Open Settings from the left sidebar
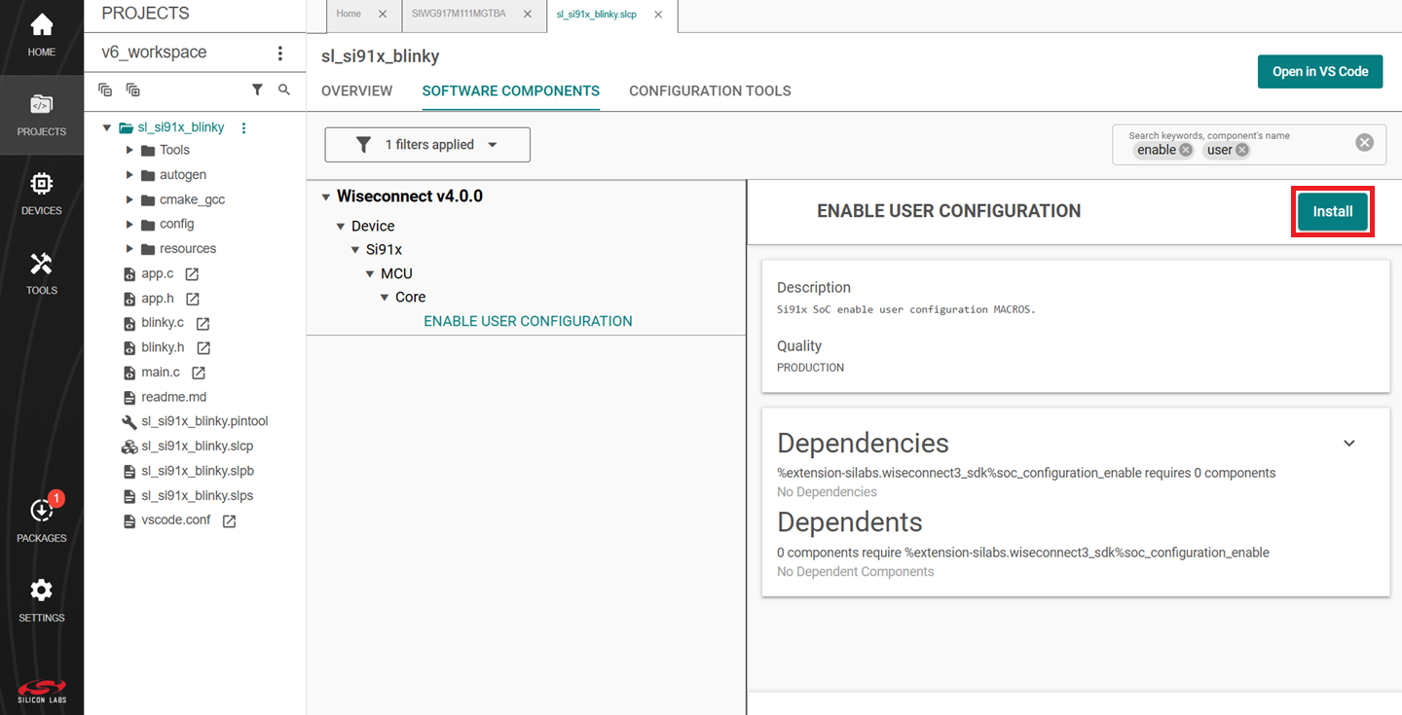Viewport: 1402px width, 715px height. pyautogui.click(x=41, y=595)
